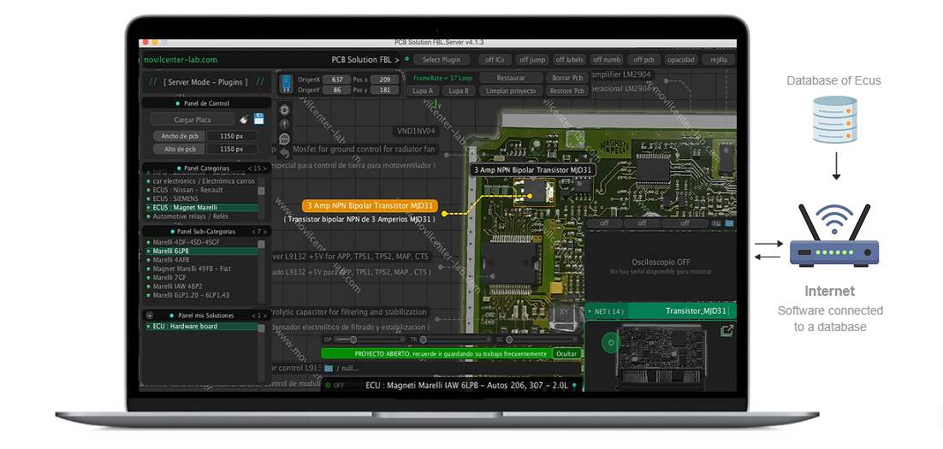Click the Cargar Placa button
Screen dimensions: 943x449
[193, 120]
